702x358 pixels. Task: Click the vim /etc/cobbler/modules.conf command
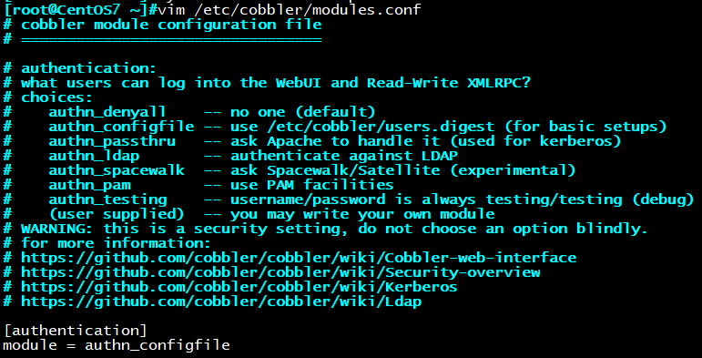(290, 9)
